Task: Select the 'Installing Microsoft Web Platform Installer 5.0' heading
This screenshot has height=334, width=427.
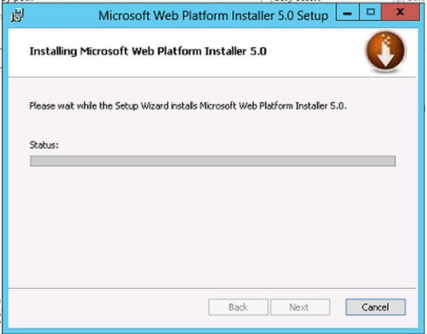Action: coord(148,51)
